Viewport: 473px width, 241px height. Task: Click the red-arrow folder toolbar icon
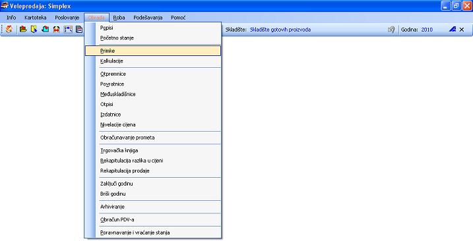tap(23, 29)
